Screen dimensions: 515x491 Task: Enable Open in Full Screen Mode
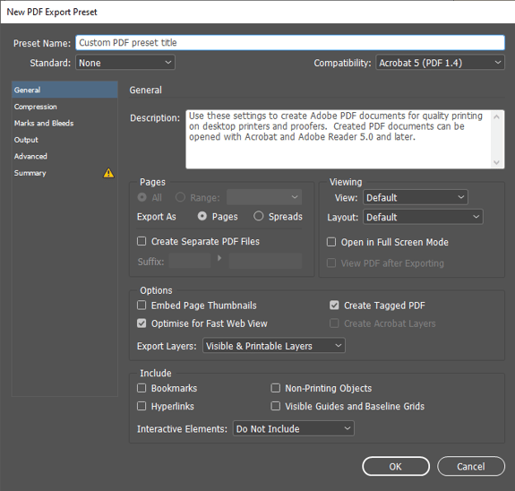[331, 242]
